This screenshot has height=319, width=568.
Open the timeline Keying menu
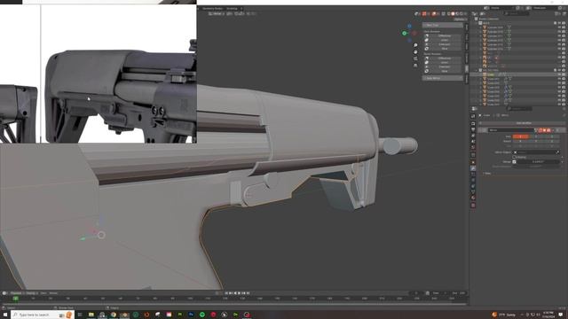tap(31, 293)
